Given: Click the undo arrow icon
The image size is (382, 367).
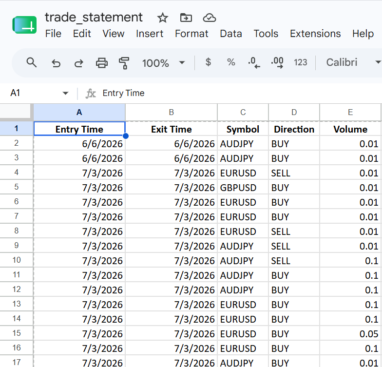Looking at the screenshot, I should (x=56, y=63).
